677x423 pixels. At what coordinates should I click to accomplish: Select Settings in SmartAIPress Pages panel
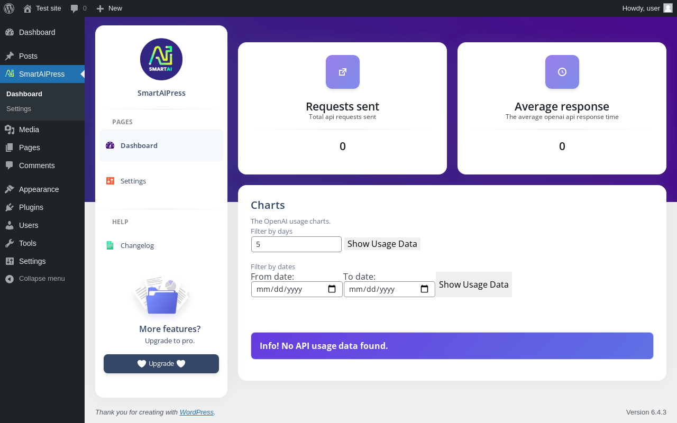161,181
